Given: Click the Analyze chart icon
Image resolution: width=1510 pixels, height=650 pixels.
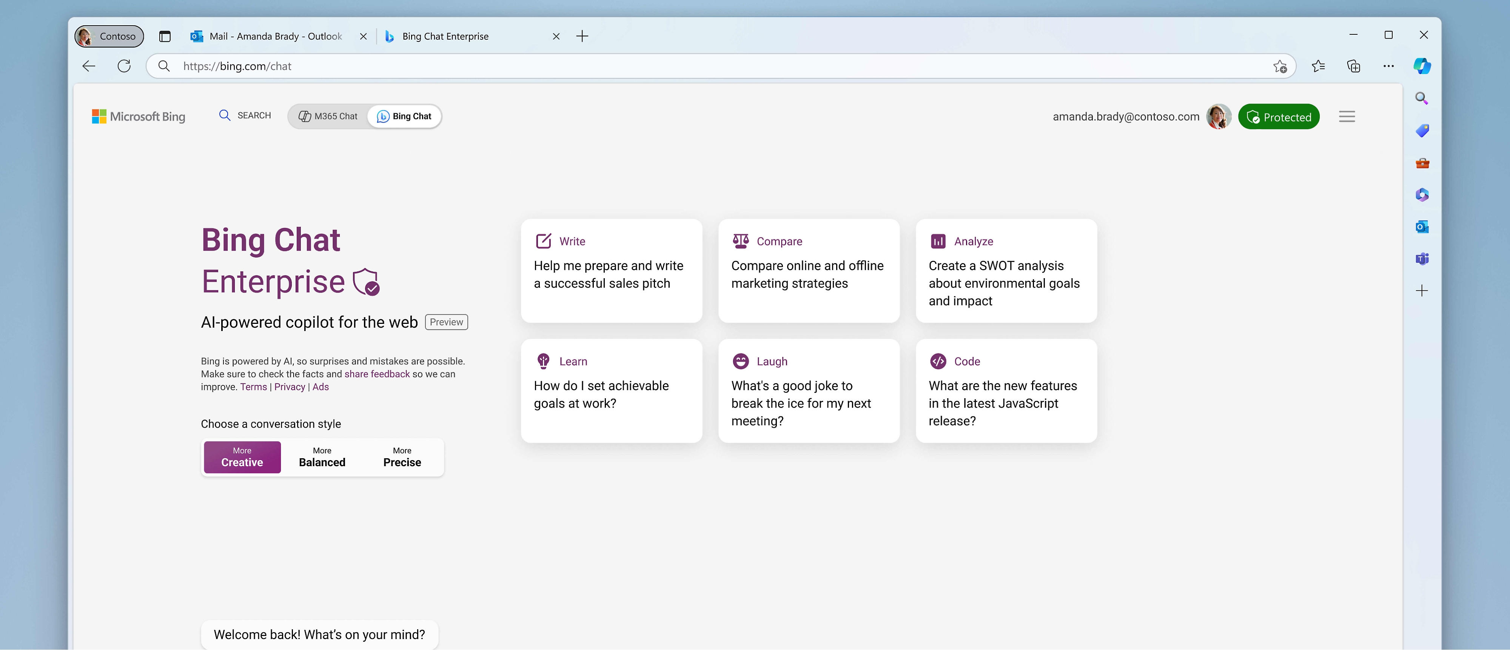Looking at the screenshot, I should [x=938, y=241].
